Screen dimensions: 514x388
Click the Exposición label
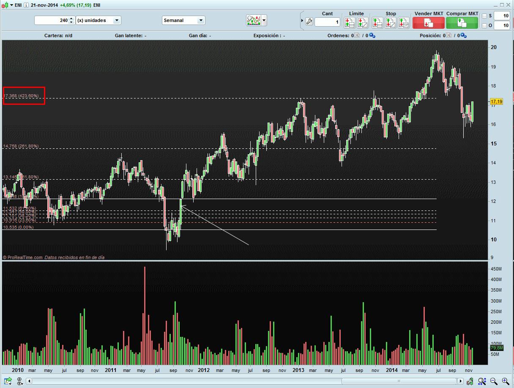click(x=269, y=36)
